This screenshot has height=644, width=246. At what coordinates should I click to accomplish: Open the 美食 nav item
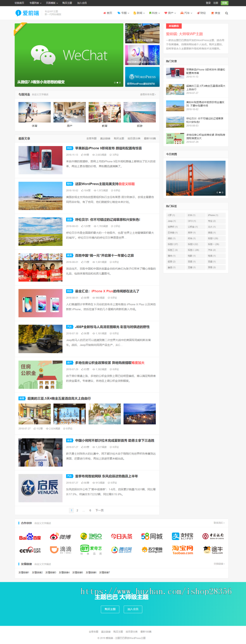pos(215,13)
